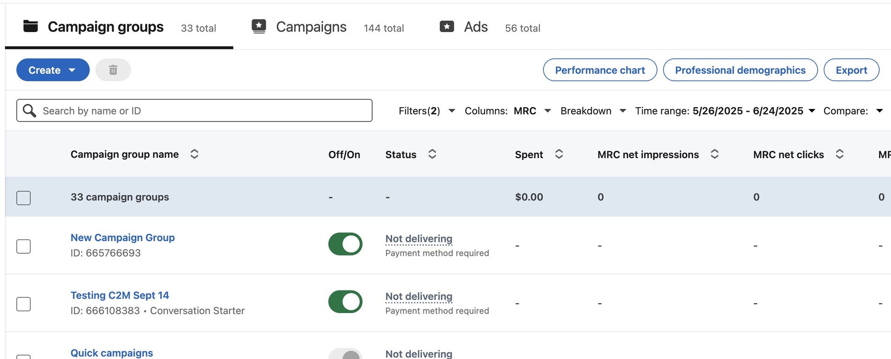891x359 pixels.
Task: Toggle on Quick campaigns group
Action: click(345, 354)
